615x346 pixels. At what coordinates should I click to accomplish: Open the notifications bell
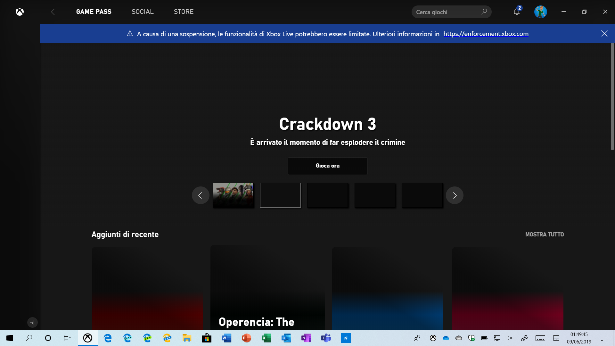[517, 12]
